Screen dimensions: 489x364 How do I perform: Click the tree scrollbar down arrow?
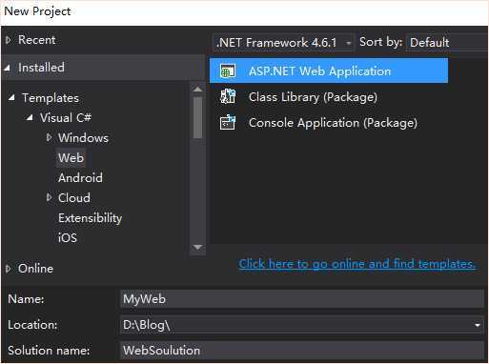pyautogui.click(x=197, y=247)
